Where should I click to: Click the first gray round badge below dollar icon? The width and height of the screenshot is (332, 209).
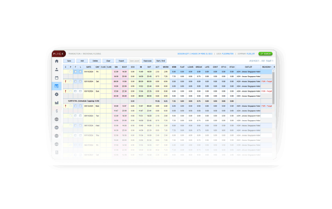tap(57, 119)
